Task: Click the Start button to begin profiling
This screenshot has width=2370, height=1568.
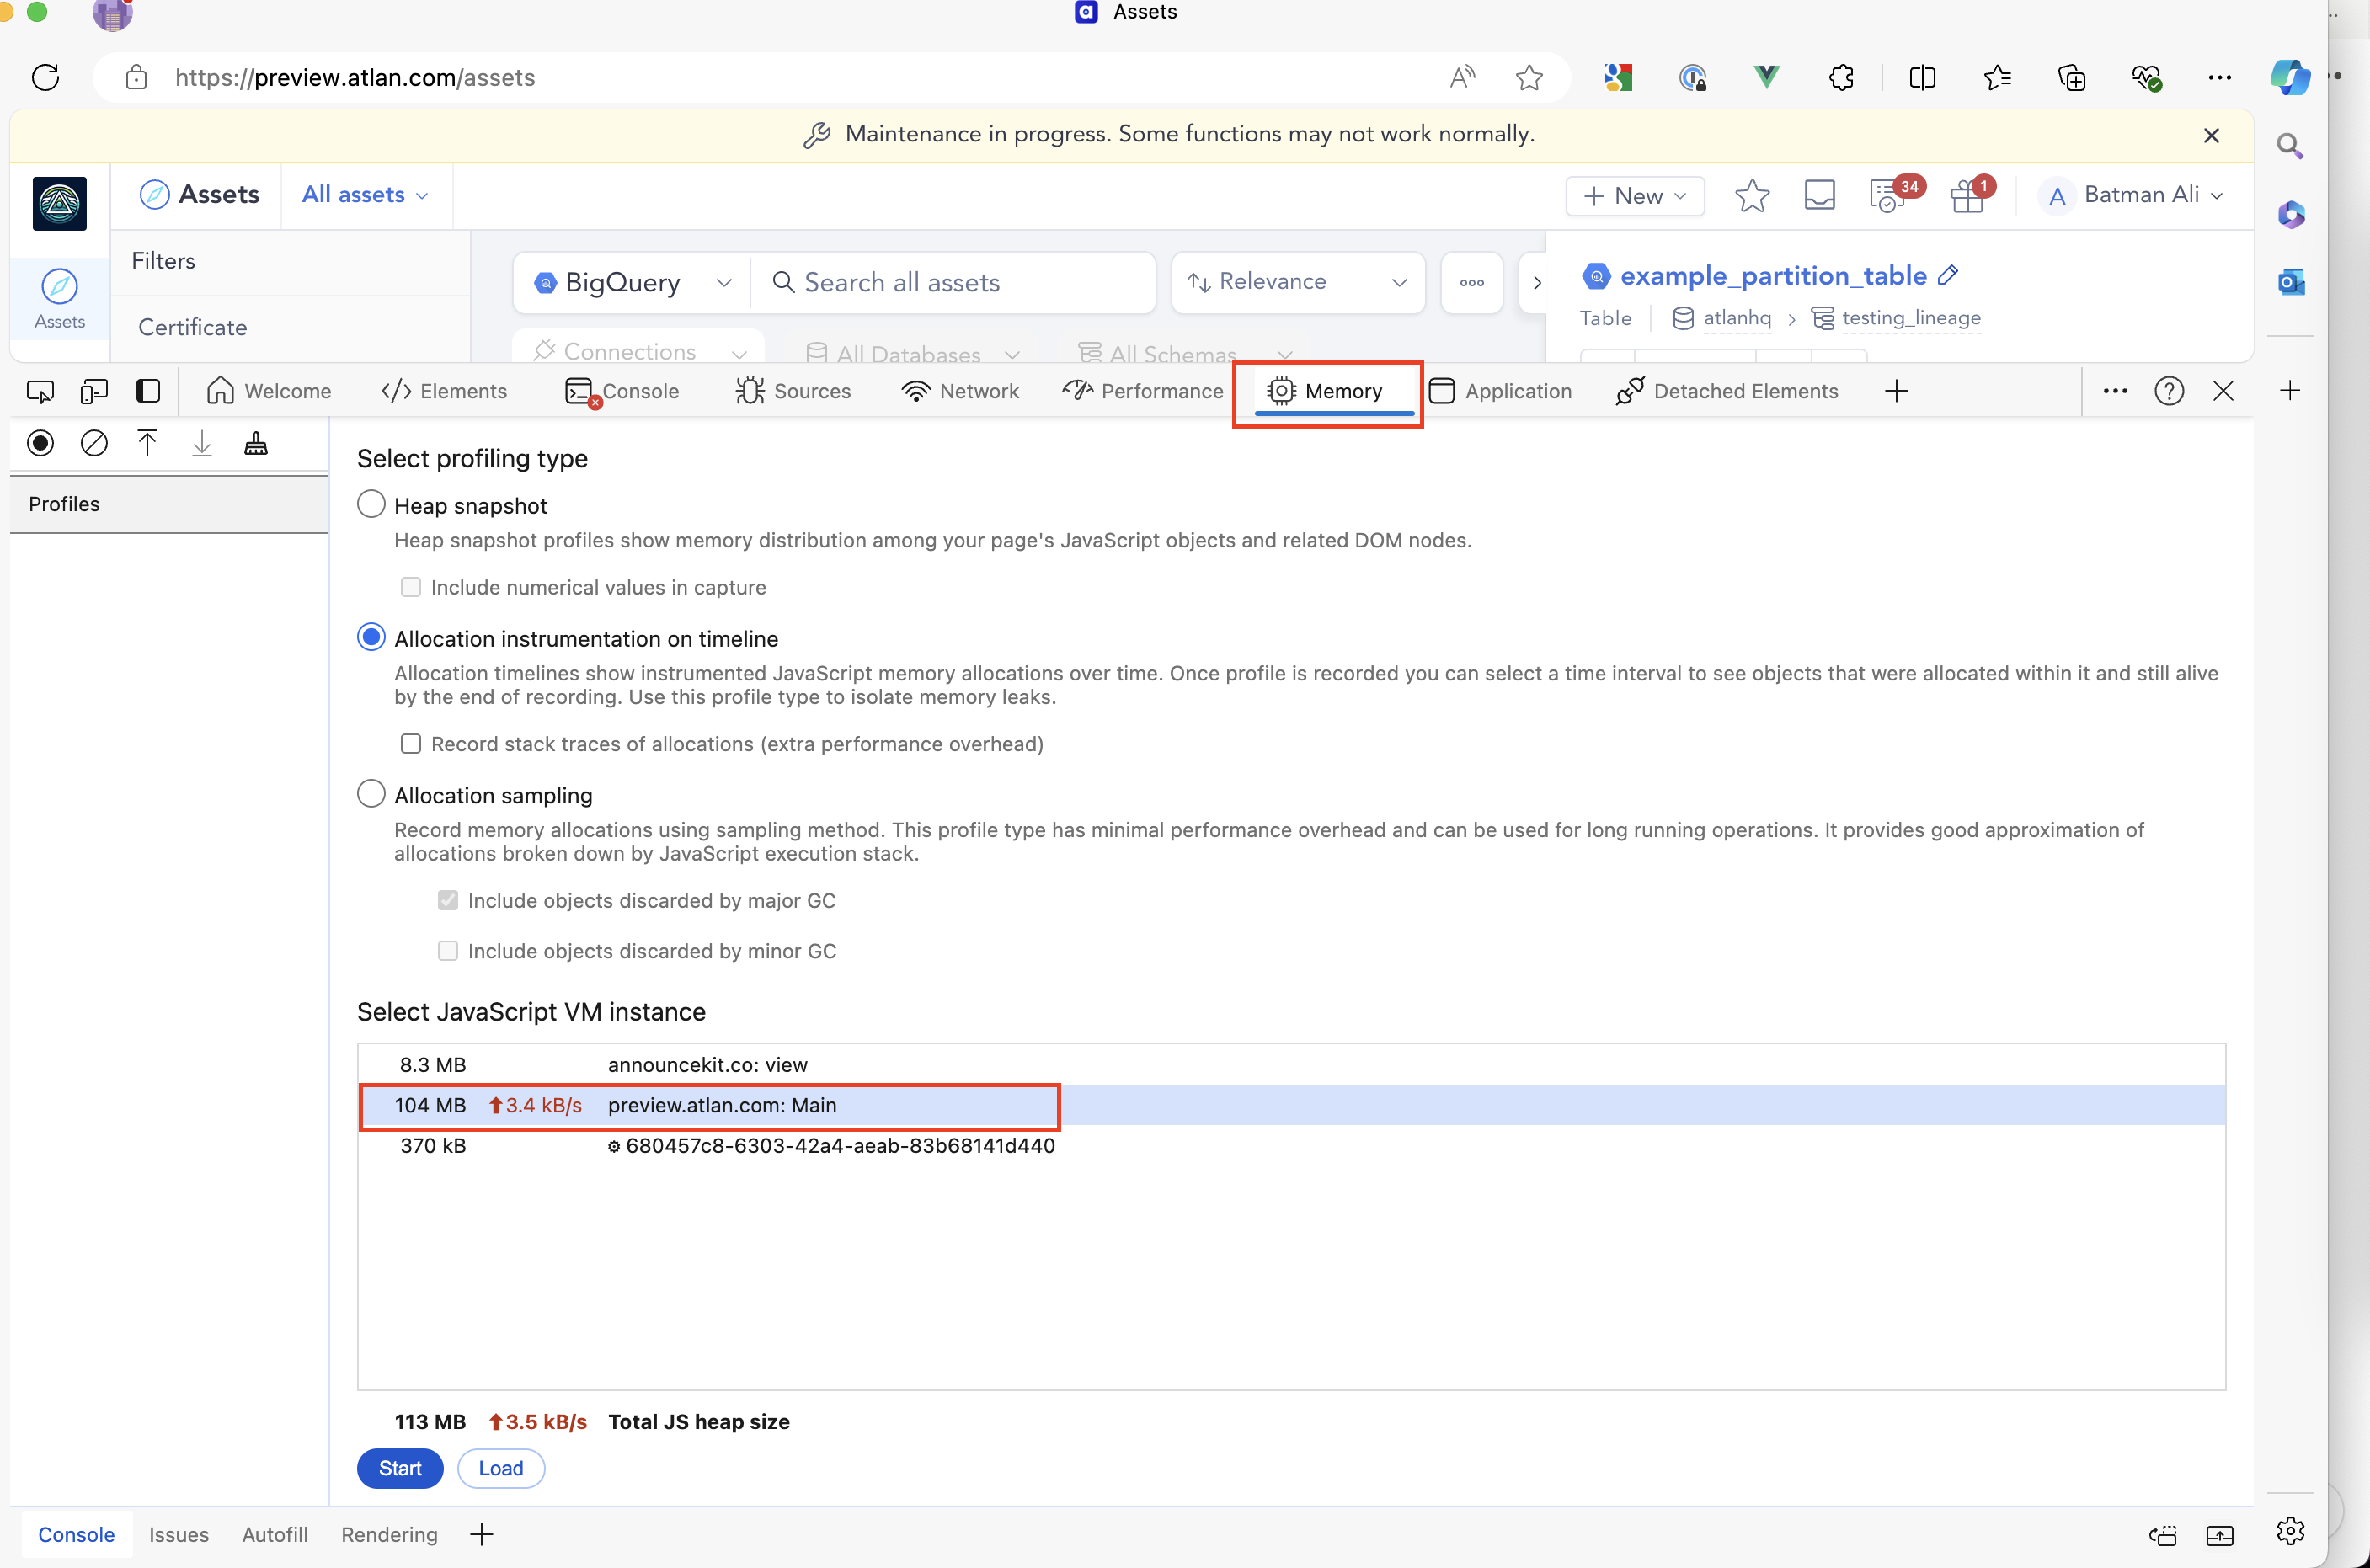Action: tap(400, 1467)
